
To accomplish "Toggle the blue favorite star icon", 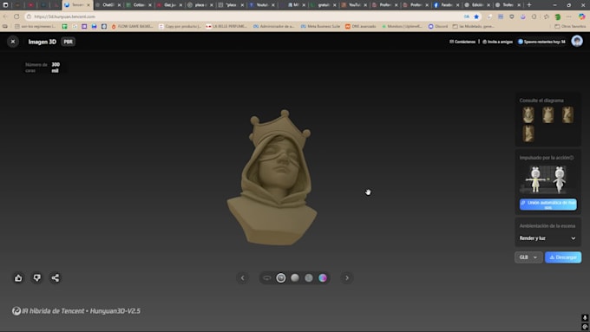I will point(476,16).
